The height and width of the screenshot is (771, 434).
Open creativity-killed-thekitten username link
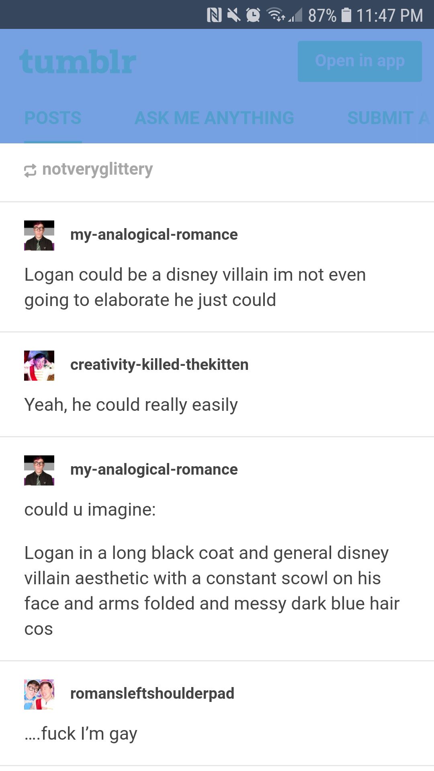(159, 365)
